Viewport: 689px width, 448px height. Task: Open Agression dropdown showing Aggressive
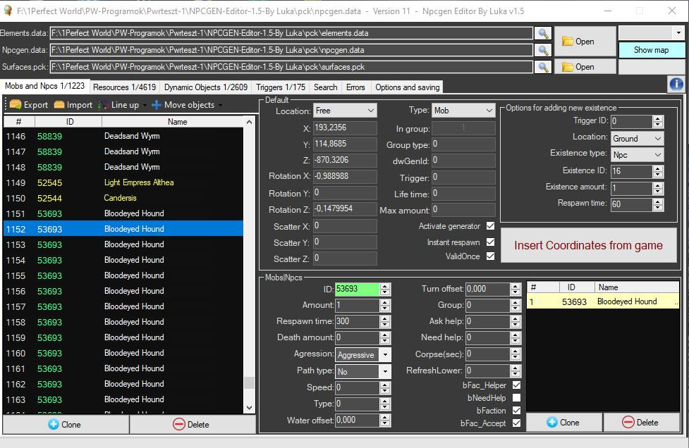(363, 354)
